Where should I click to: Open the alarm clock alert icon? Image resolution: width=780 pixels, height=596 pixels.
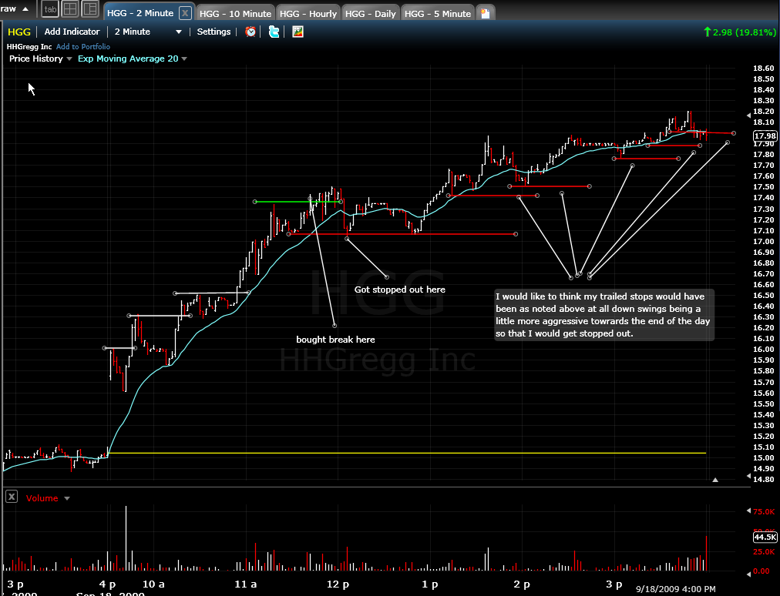point(250,32)
